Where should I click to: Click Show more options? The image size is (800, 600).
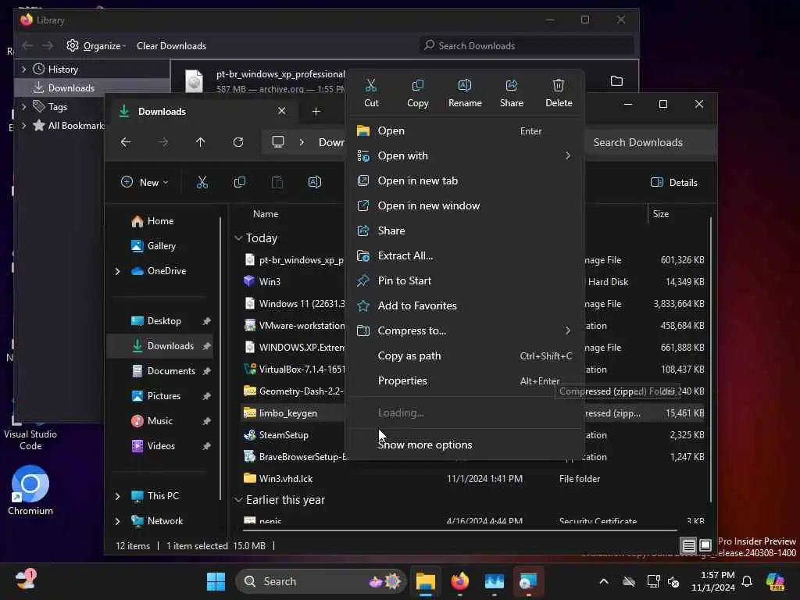coord(466,445)
